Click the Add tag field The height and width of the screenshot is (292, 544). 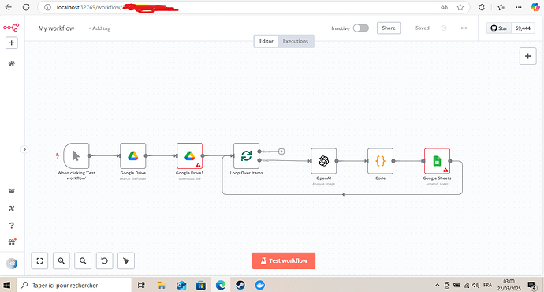[99, 28]
